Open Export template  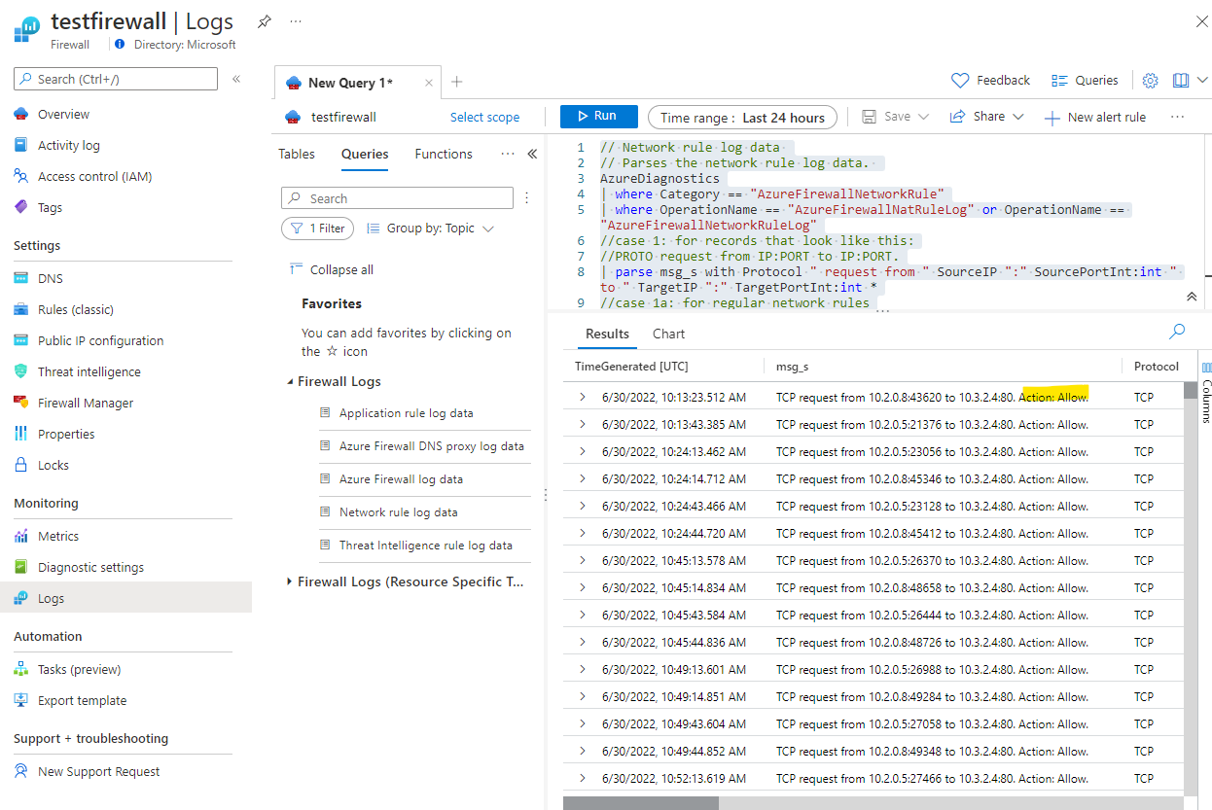[82, 700]
